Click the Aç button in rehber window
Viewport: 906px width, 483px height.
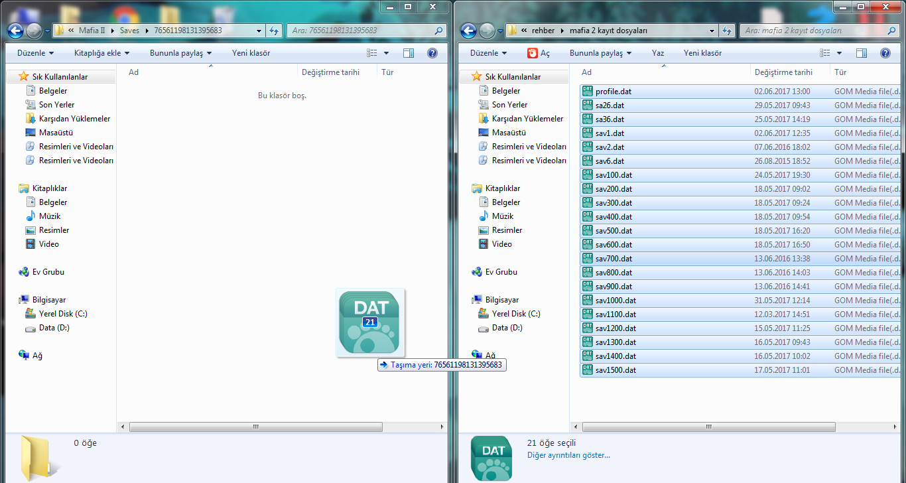pos(539,53)
